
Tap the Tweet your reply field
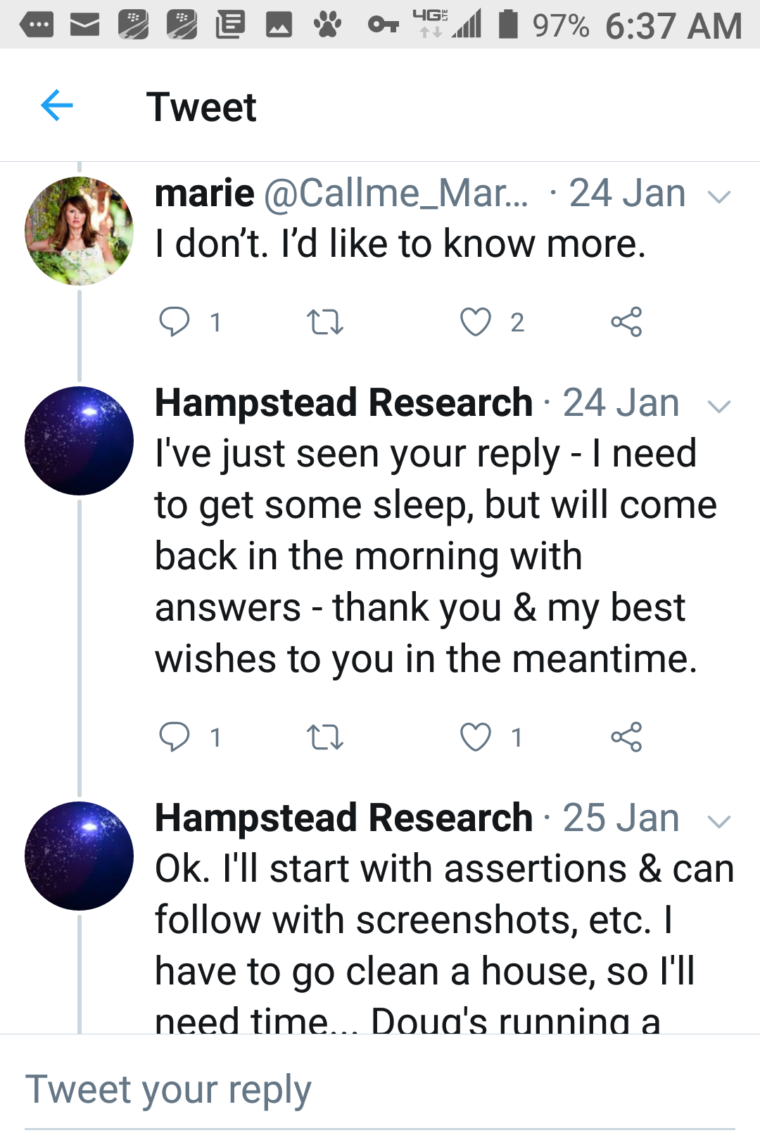point(380,1090)
